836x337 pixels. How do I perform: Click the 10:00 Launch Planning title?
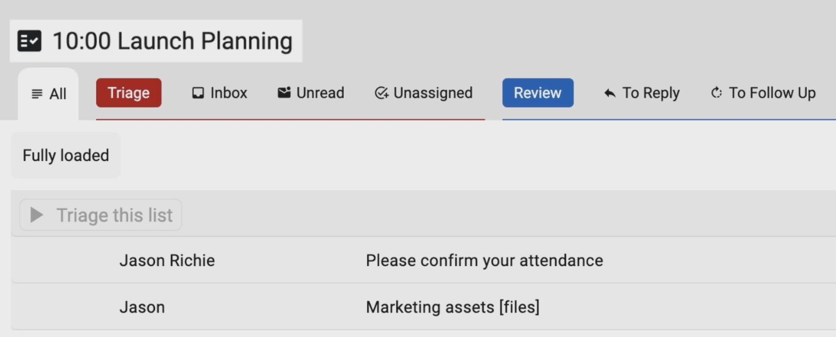(172, 42)
